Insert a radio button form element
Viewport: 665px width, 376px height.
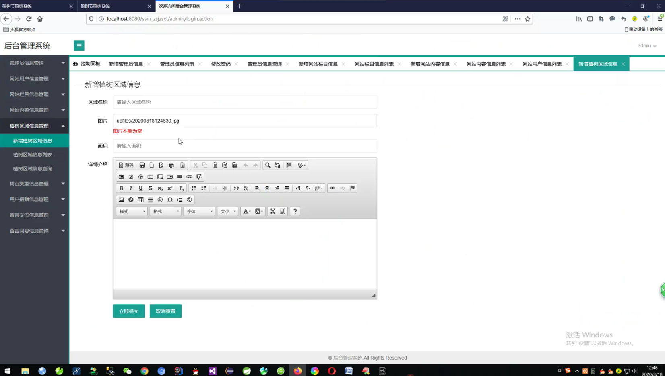[x=140, y=177]
